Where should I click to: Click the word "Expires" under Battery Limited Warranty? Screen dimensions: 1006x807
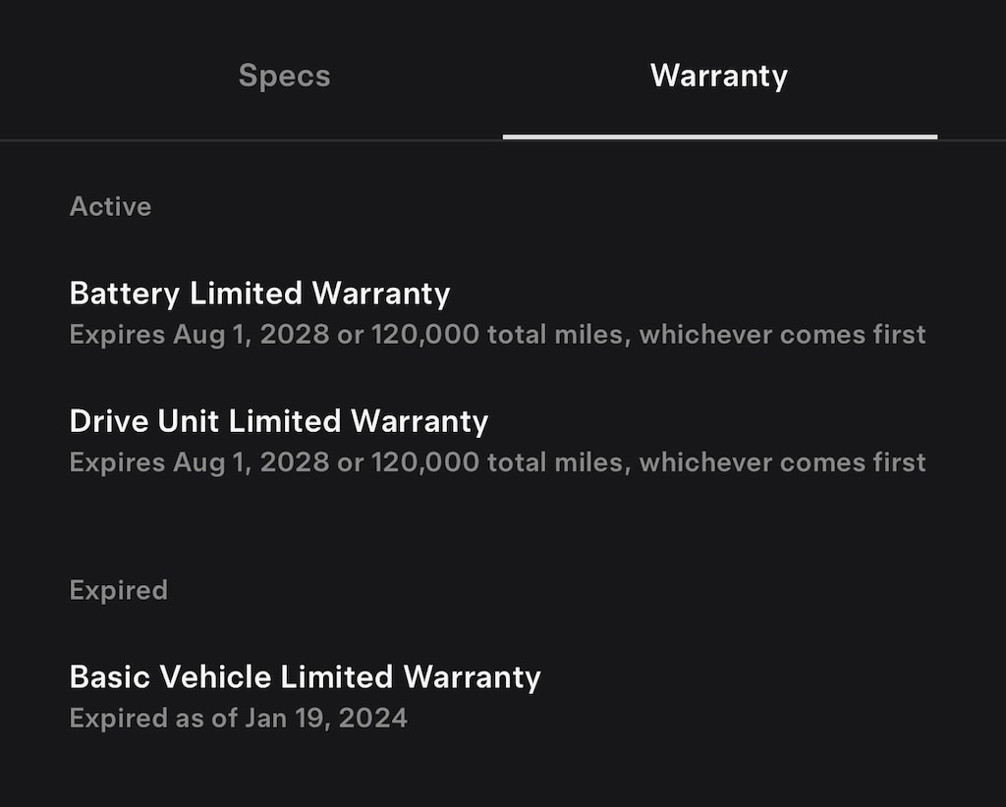click(117, 335)
